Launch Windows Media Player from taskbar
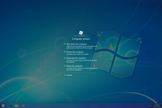The width and height of the screenshot is (162, 108). pos(23,105)
